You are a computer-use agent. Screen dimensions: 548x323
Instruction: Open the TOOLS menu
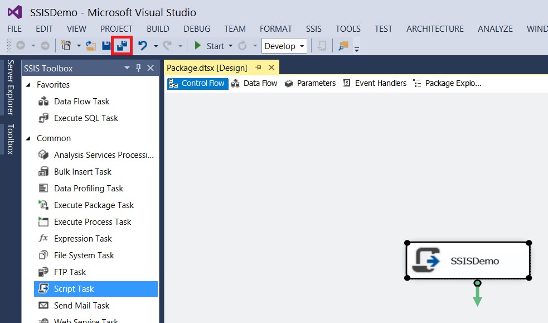348,28
